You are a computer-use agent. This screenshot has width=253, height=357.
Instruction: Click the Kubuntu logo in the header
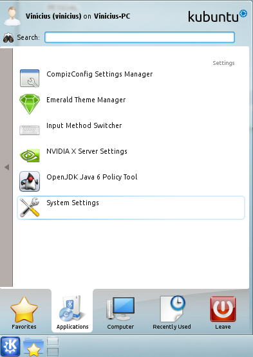click(x=218, y=16)
